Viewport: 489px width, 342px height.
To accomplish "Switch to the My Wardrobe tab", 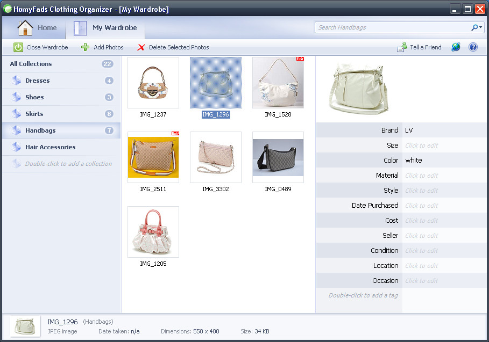I will click(105, 28).
